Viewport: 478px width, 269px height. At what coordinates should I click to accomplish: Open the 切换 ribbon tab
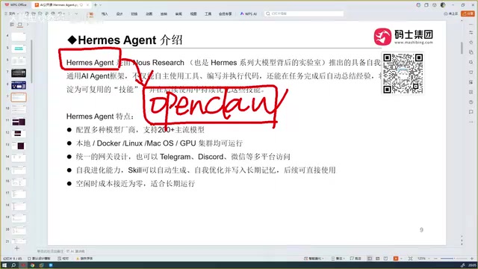(134, 14)
